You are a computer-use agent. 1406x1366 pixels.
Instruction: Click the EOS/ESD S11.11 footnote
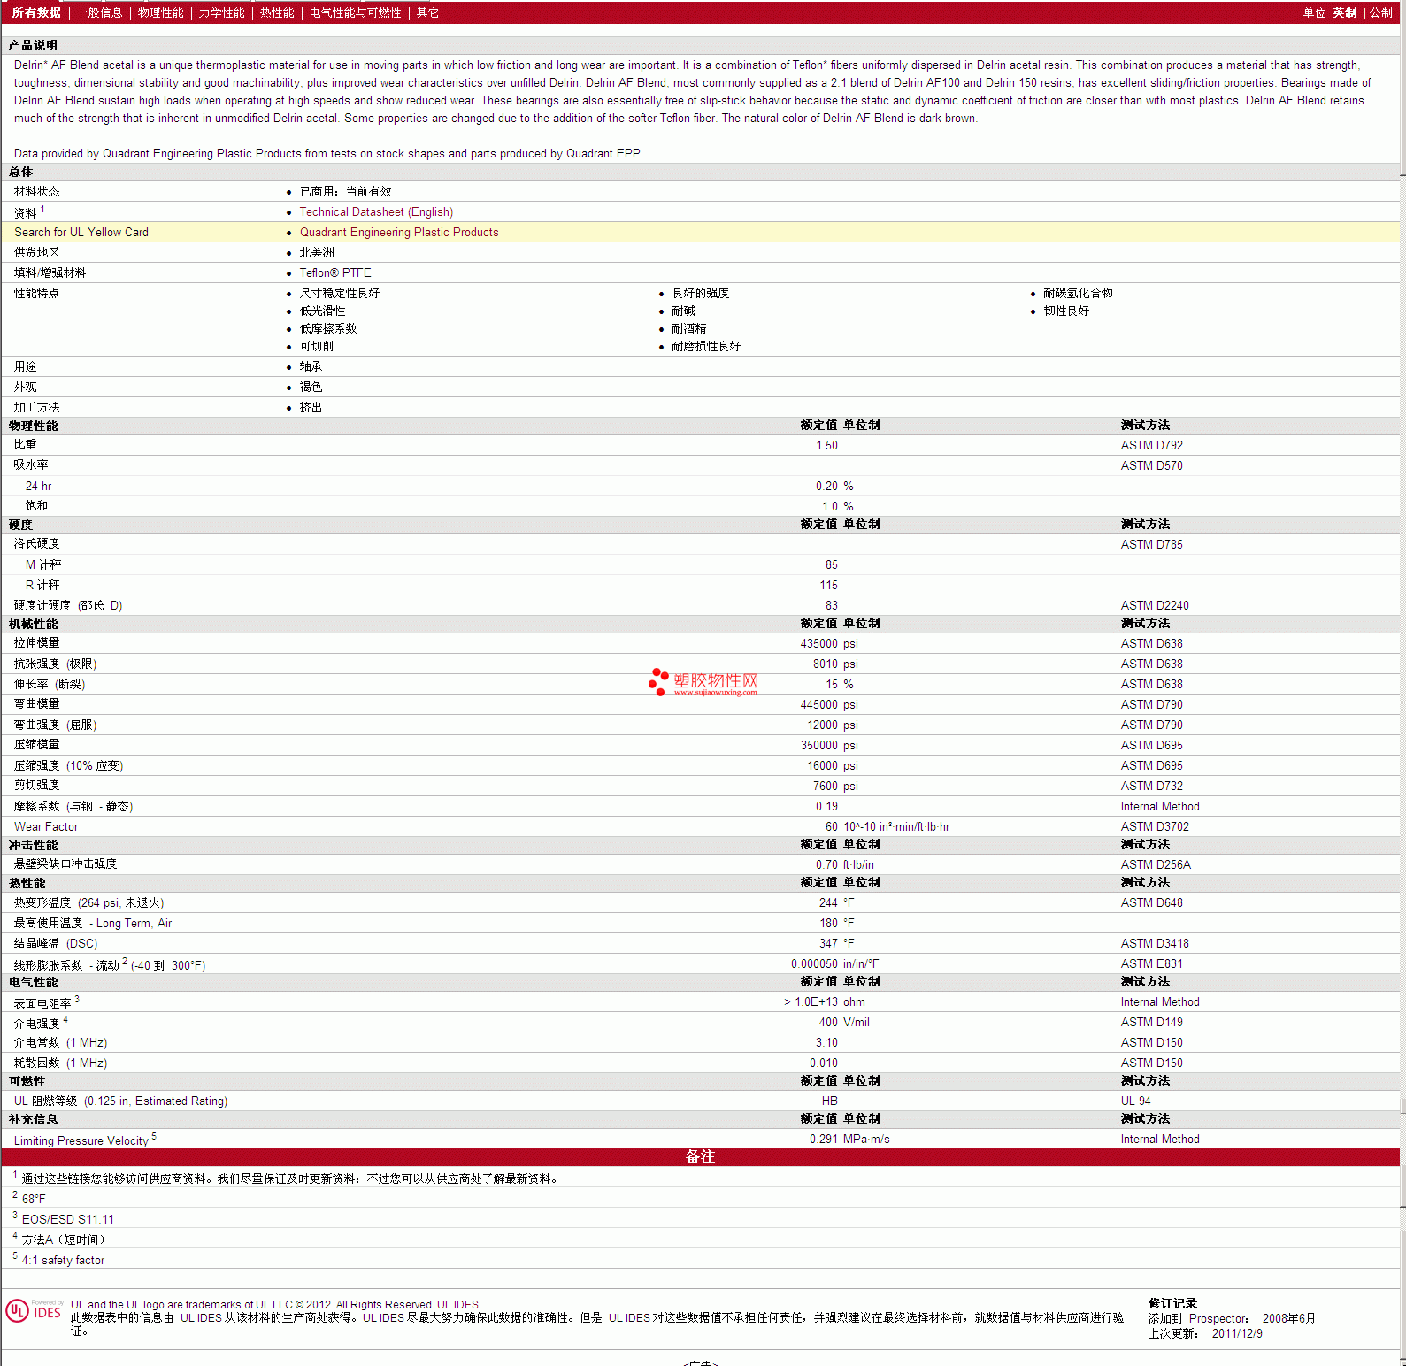pos(68,1220)
